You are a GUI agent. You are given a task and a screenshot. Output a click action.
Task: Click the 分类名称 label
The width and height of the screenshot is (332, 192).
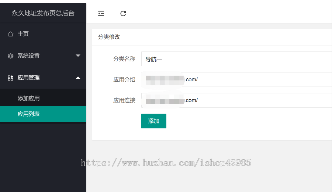[x=124, y=59]
